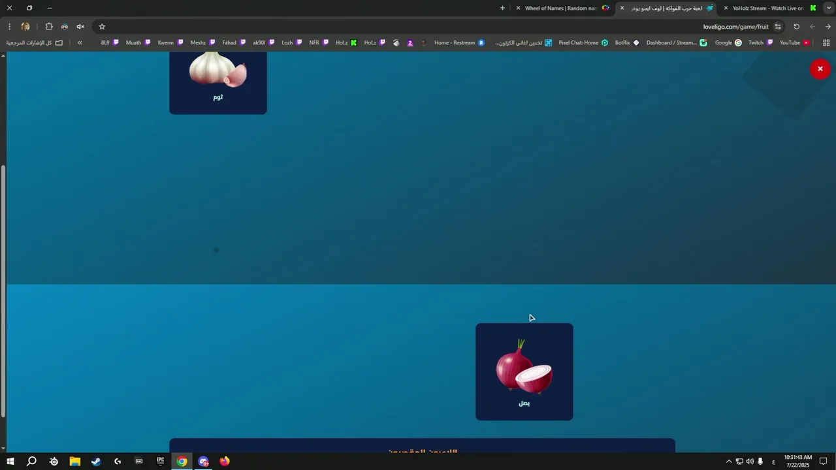
Task: Select the لعبة حرب الفواكه tab
Action: pyautogui.click(x=666, y=8)
